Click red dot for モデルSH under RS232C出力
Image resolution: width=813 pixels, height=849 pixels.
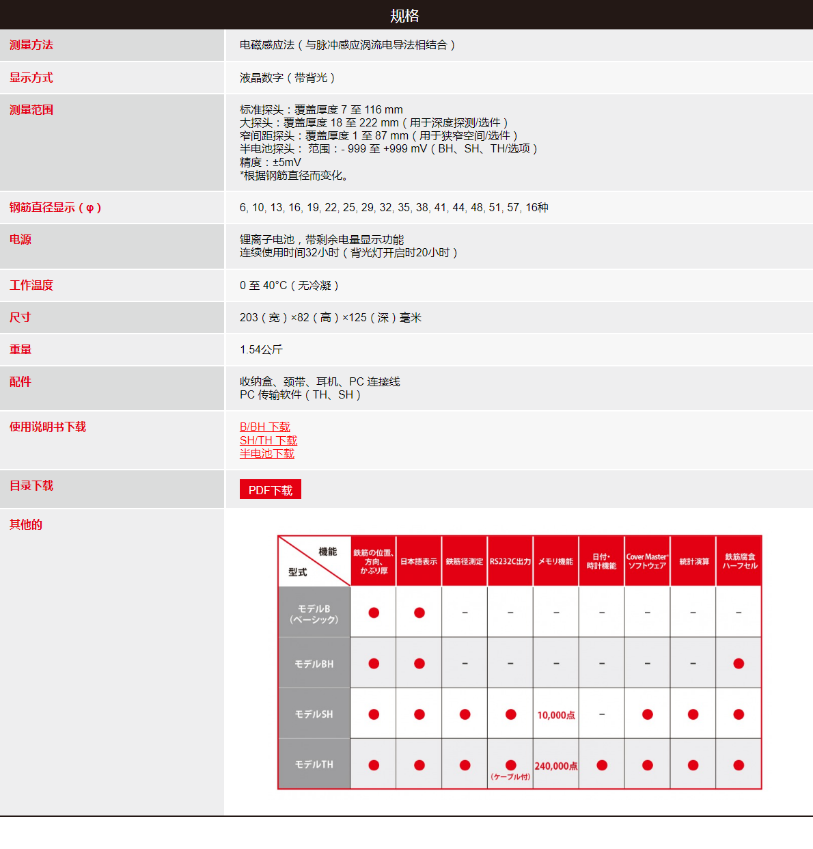coord(510,714)
